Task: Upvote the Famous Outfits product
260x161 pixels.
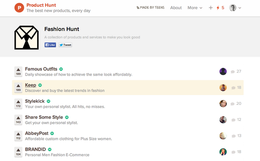Action: click(18, 72)
